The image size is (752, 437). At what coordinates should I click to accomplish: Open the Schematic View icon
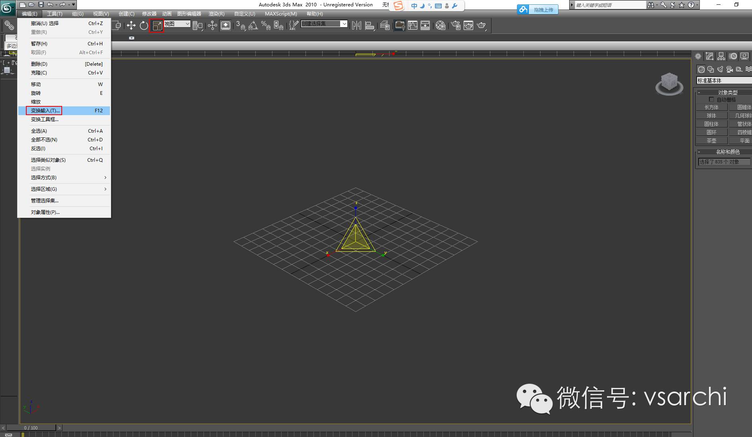click(x=425, y=25)
